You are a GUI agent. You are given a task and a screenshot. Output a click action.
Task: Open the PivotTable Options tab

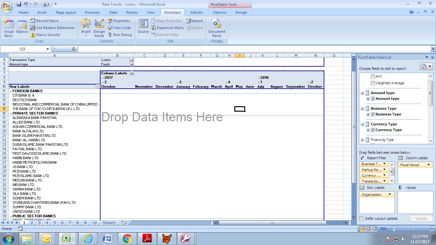click(220, 12)
